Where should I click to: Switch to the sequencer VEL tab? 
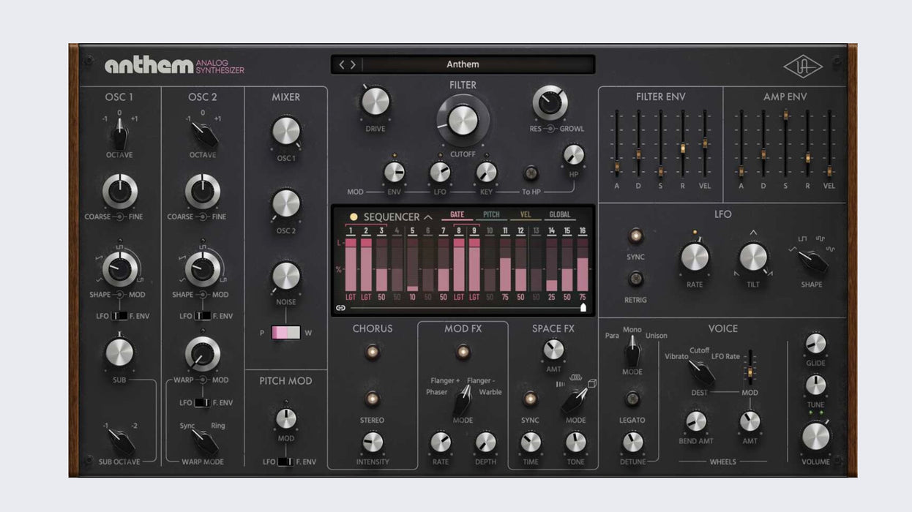[x=526, y=215]
